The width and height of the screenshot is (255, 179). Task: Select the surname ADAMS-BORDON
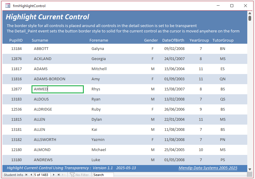click(50, 79)
